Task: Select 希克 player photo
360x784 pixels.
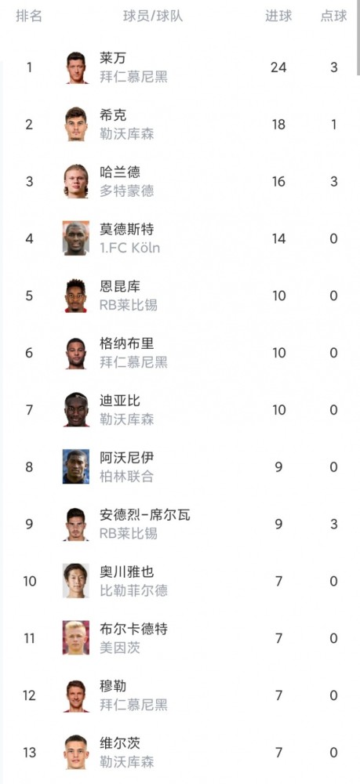Action: (76, 124)
